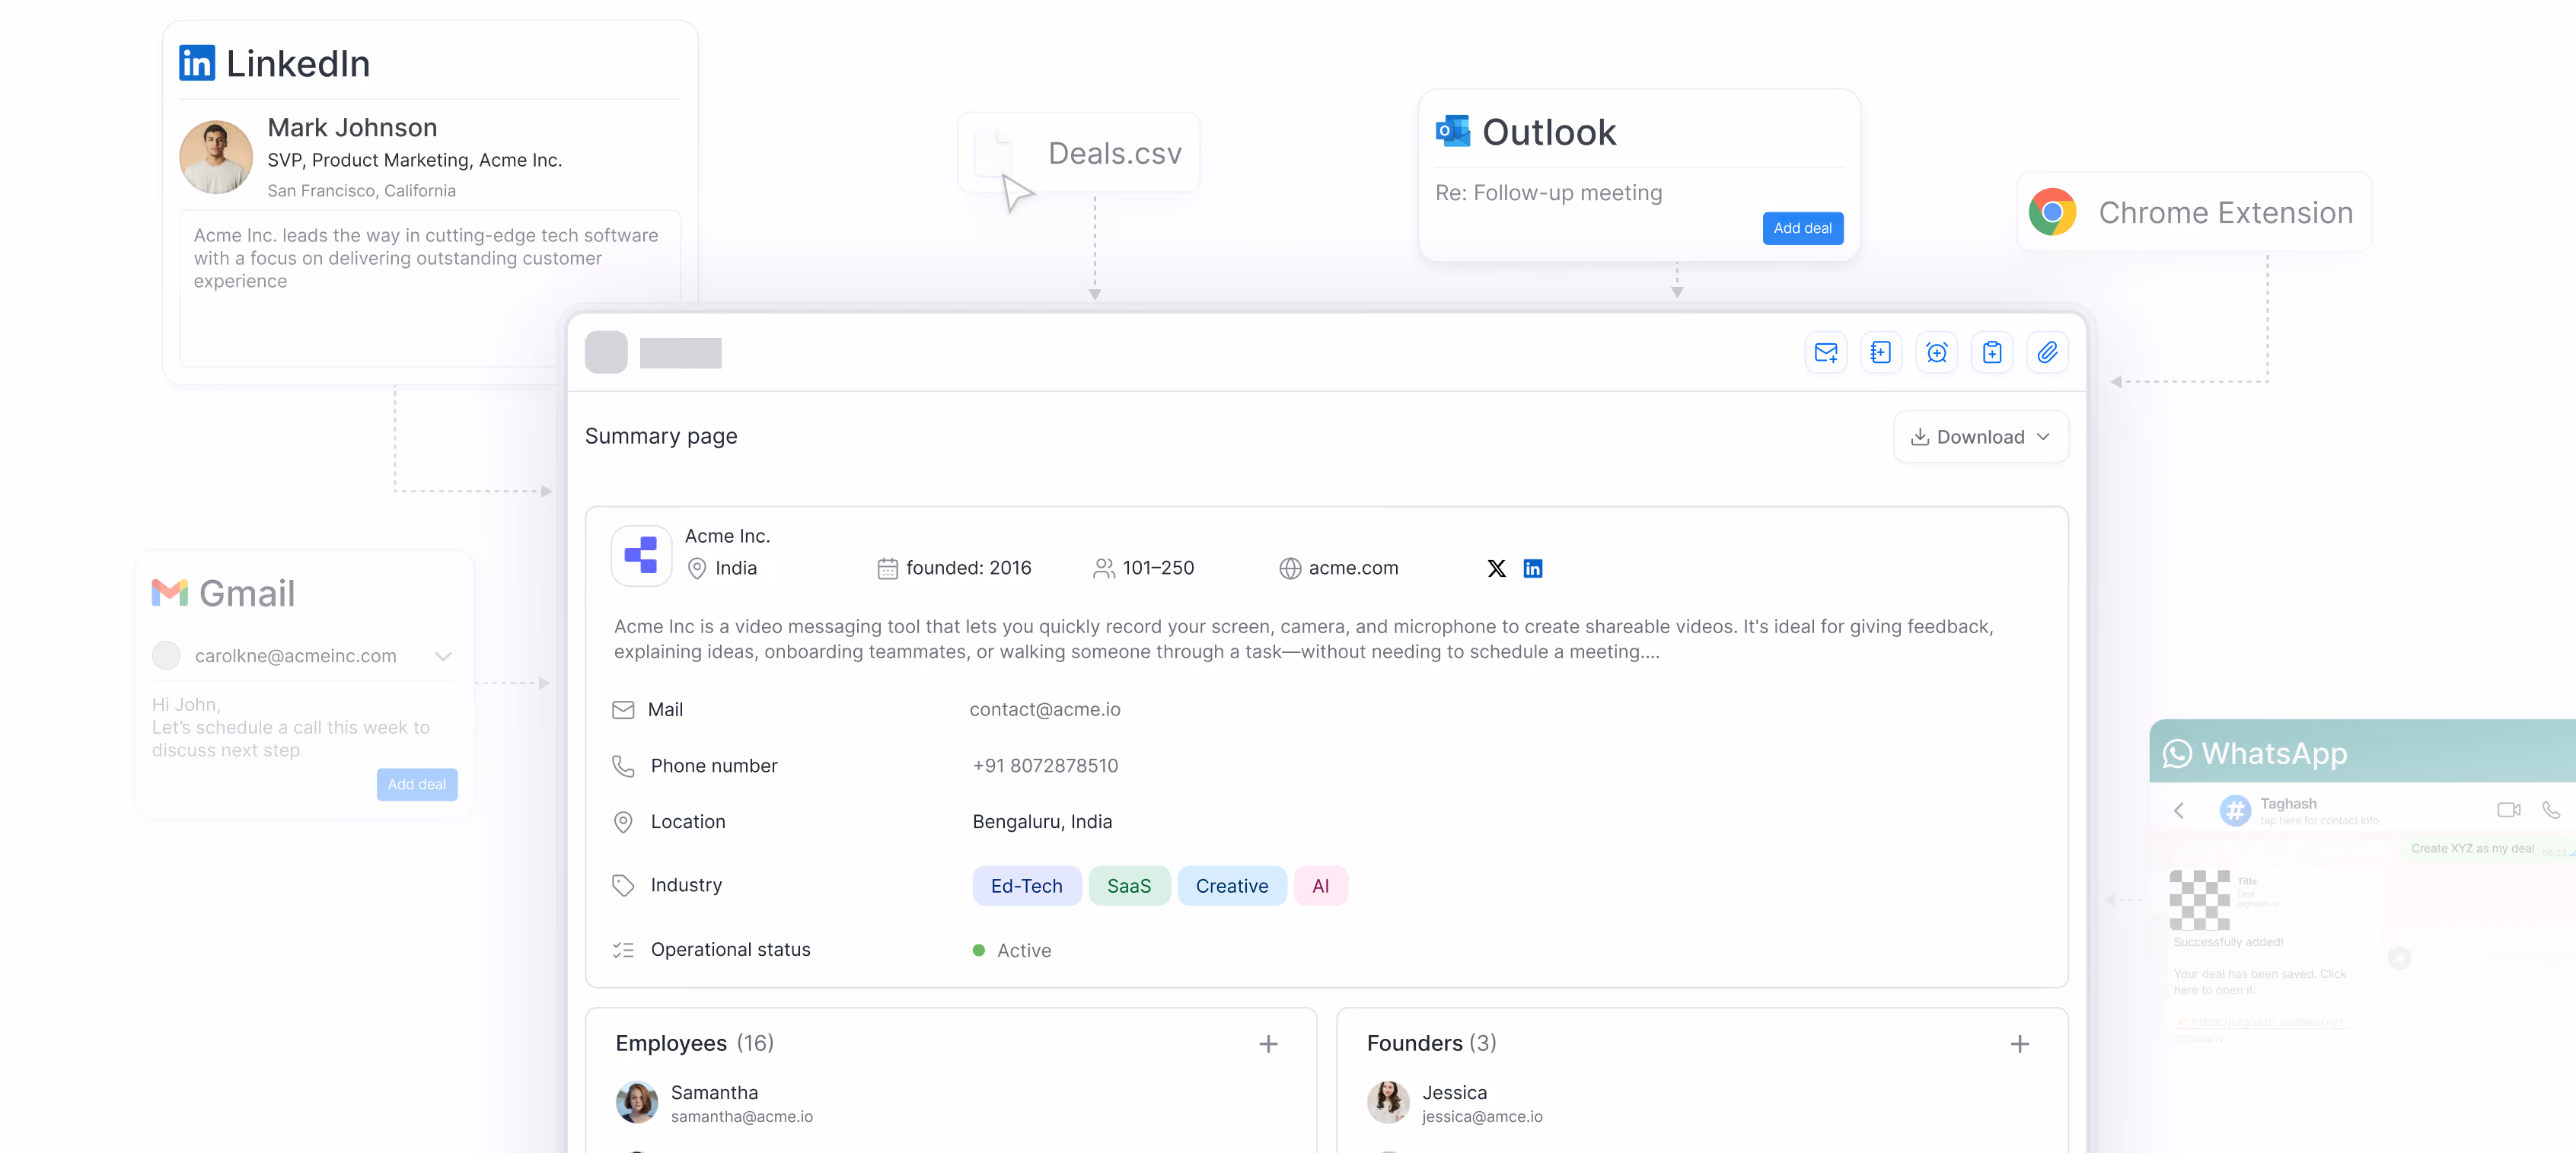Click the jessica@amce.io email

(1482, 1117)
